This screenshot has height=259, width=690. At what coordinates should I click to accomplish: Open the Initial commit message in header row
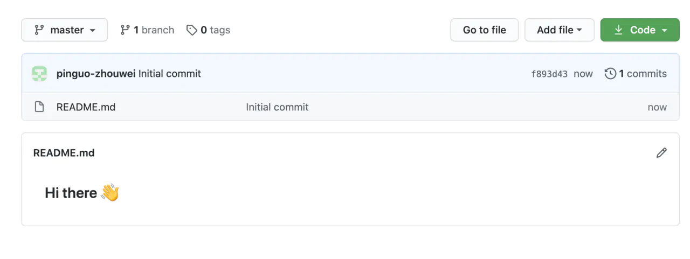click(170, 74)
